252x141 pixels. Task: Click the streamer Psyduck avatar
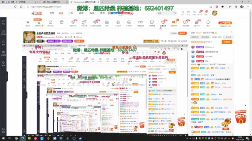29,37
